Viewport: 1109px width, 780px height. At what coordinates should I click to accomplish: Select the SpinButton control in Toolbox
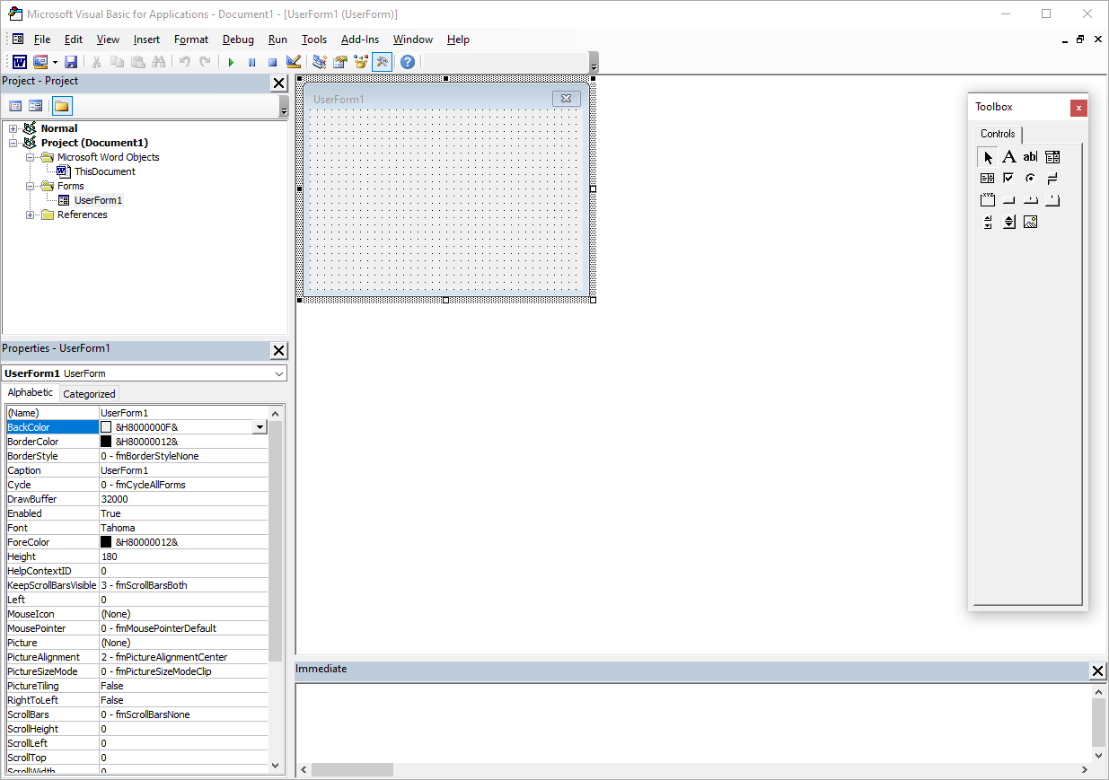(1009, 222)
